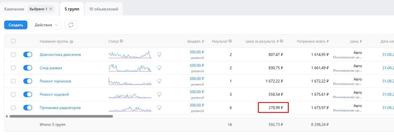Viewport: 394px width, 135px height.
Task: Turn off the Ремонт ходовой group toggle
Action: coord(28,94)
